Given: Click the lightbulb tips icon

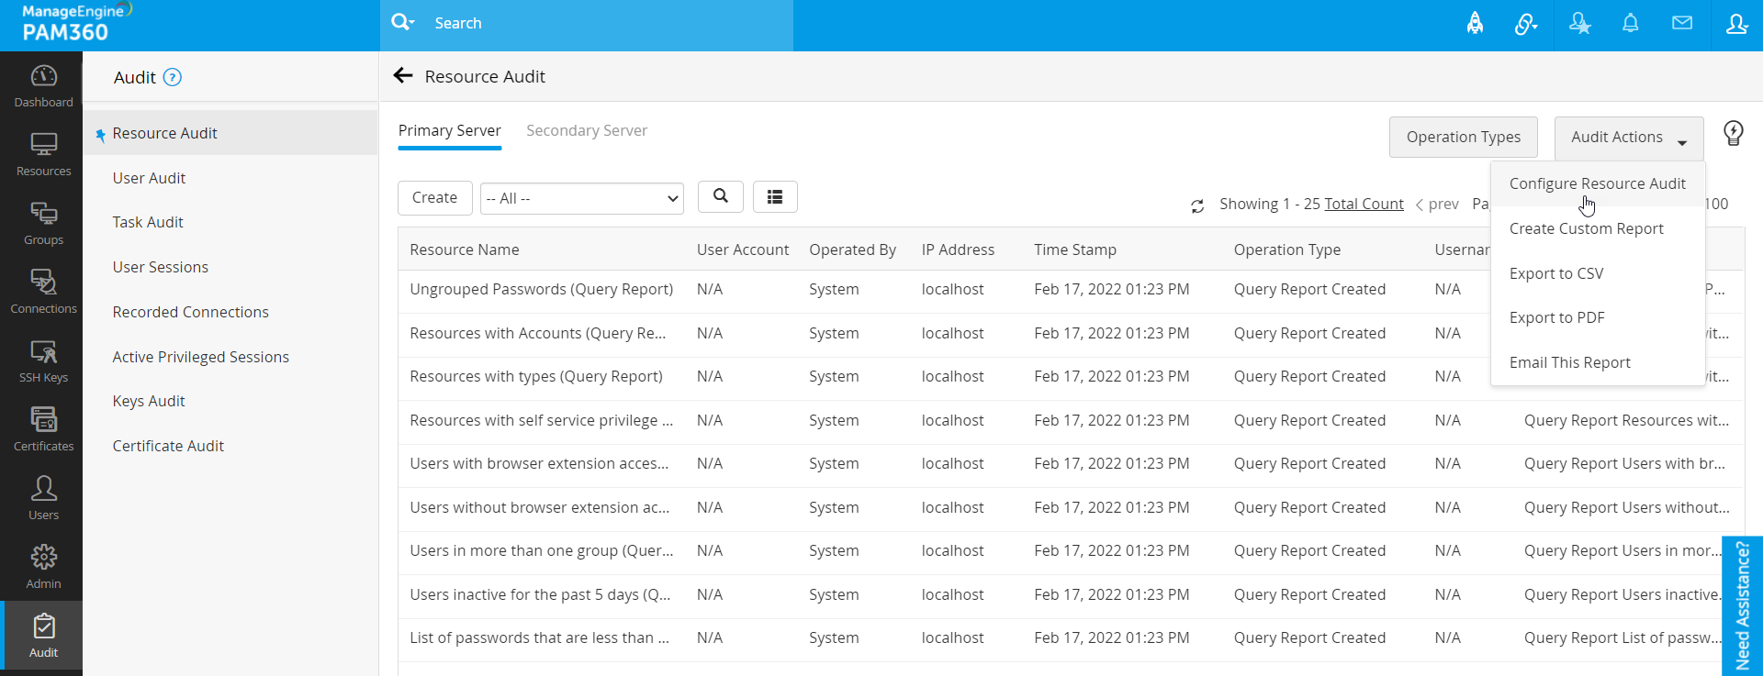Looking at the screenshot, I should point(1733,134).
